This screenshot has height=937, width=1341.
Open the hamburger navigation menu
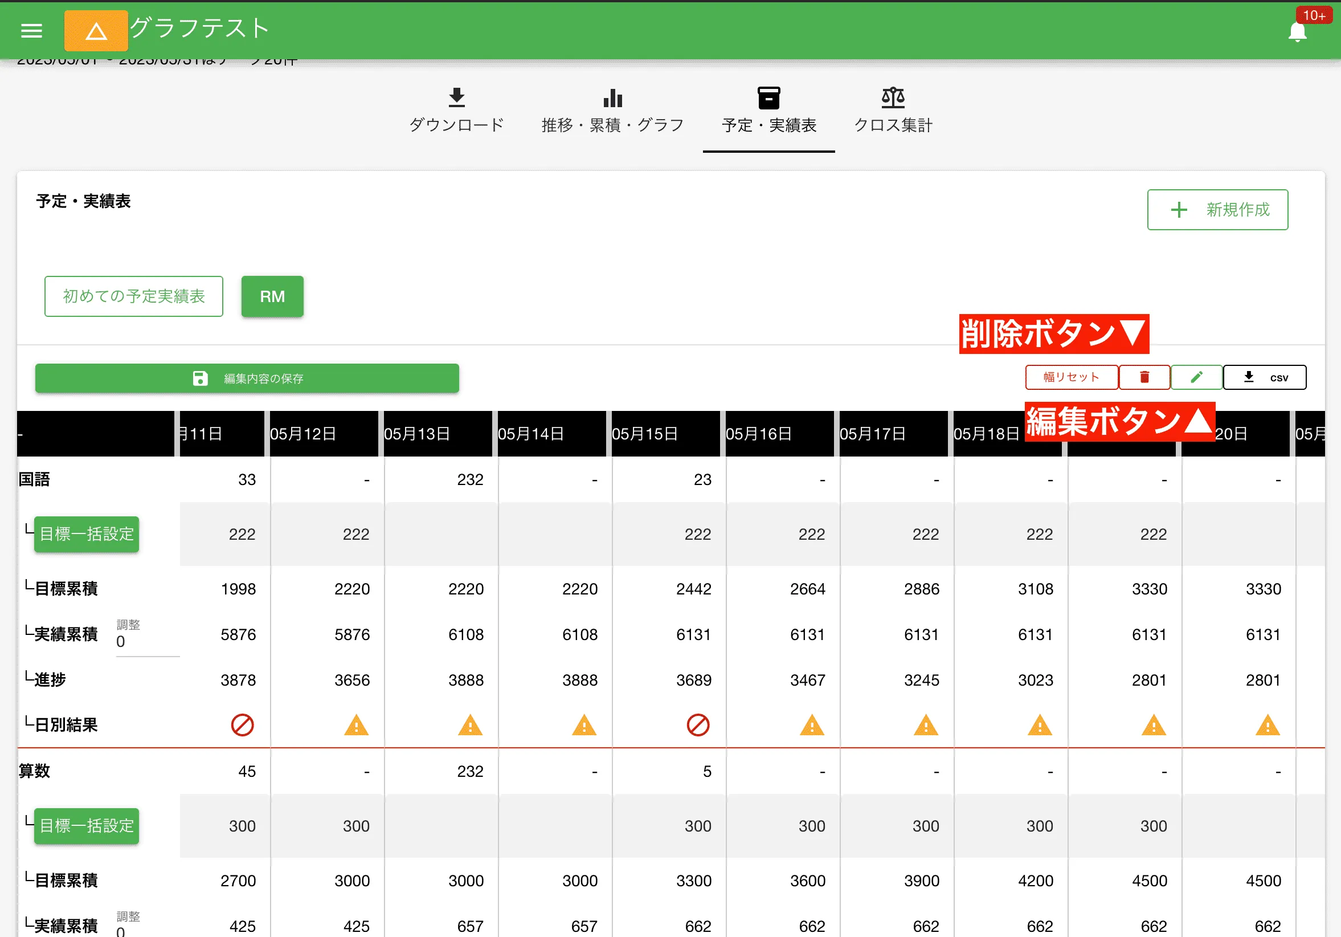click(31, 30)
